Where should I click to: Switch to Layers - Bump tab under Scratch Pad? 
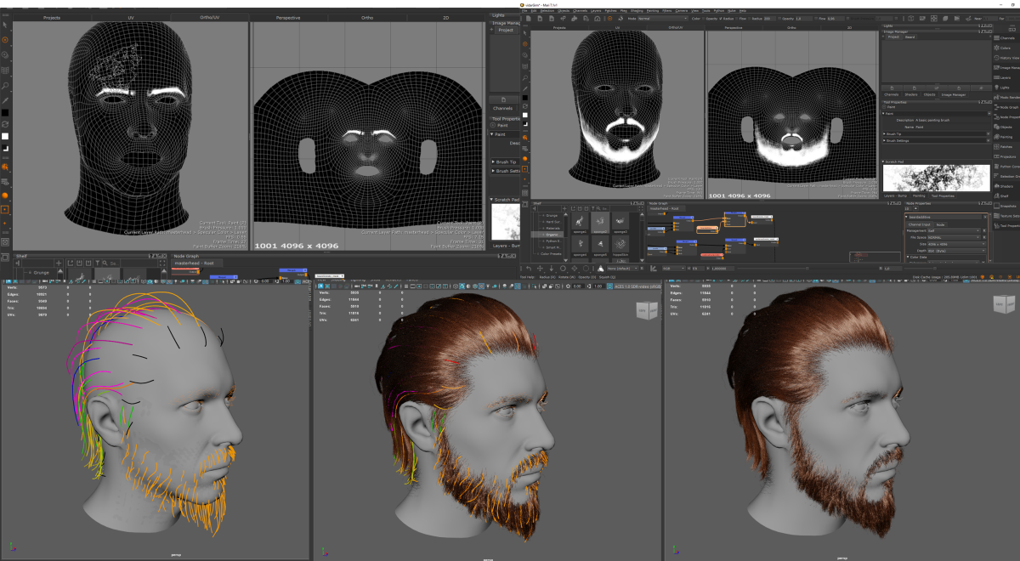click(896, 195)
